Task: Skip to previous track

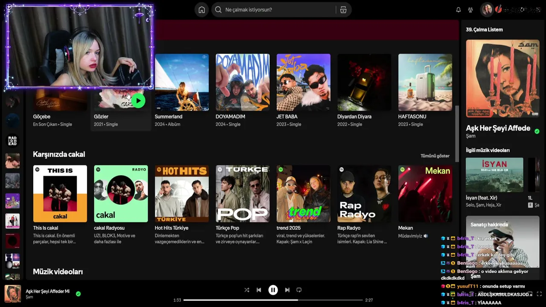Action: (x=259, y=290)
